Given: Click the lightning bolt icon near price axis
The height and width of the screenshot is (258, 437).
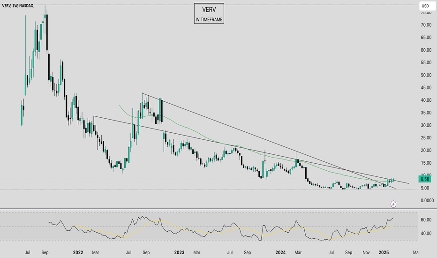Looking at the screenshot, I should pyautogui.click(x=393, y=204).
